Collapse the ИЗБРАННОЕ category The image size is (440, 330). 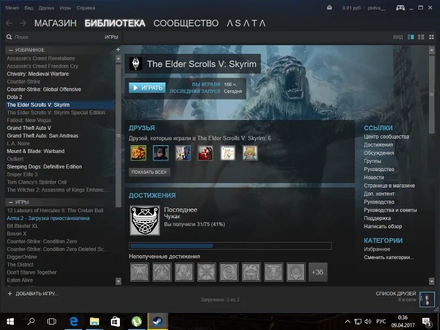(x=10, y=50)
